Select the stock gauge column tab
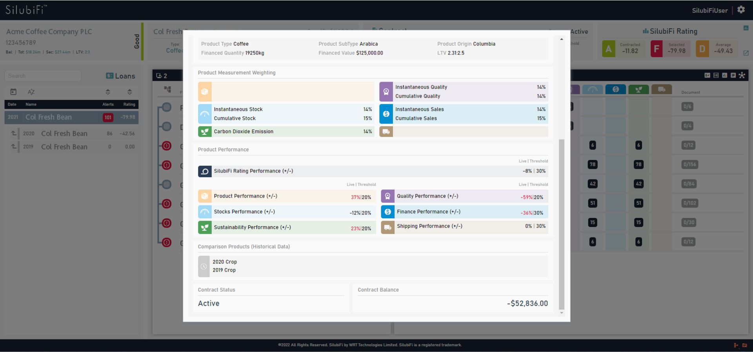The height and width of the screenshot is (352, 753). click(593, 89)
